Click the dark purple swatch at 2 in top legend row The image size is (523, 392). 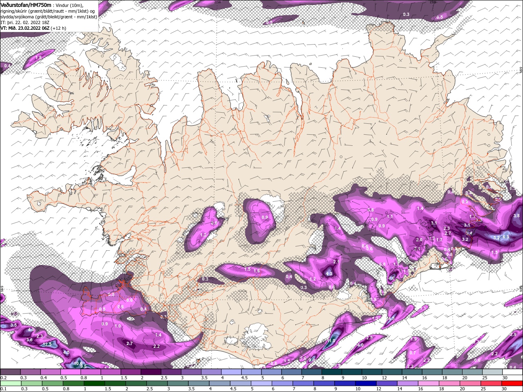(x=151, y=372)
